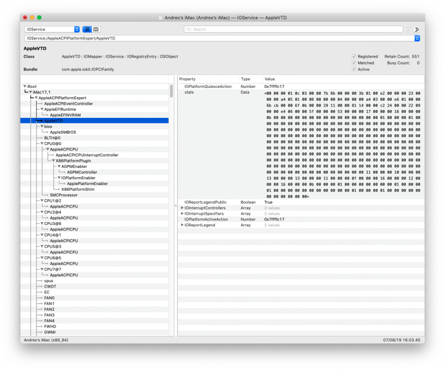Select the IOReportLegendPublic property row
The height and width of the screenshot is (370, 445).
(x=301, y=202)
